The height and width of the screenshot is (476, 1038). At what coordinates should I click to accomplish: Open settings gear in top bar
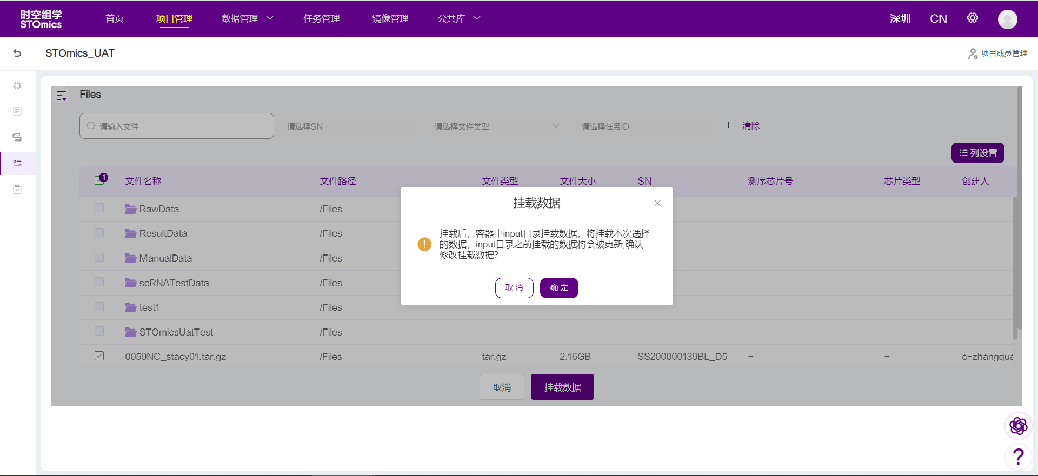(x=972, y=18)
